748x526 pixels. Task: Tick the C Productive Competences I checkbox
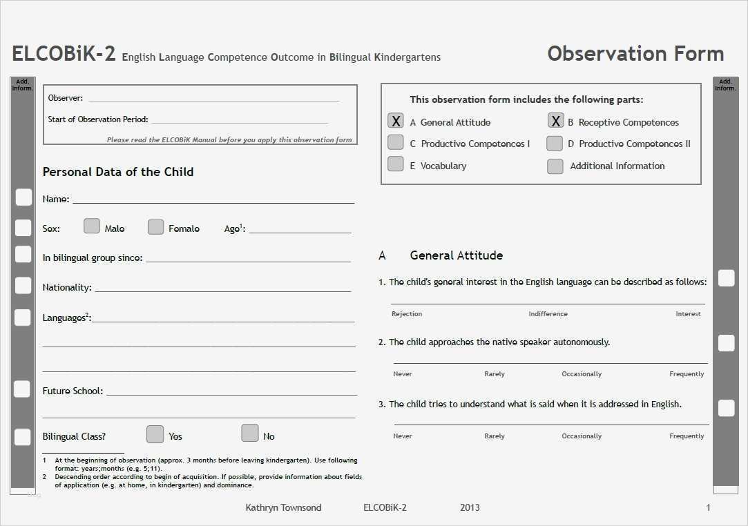point(396,142)
